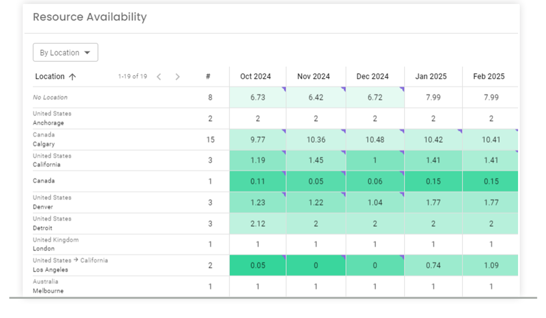The height and width of the screenshot is (318, 546).
Task: Open the By Location grouping dropdown
Action: click(65, 52)
